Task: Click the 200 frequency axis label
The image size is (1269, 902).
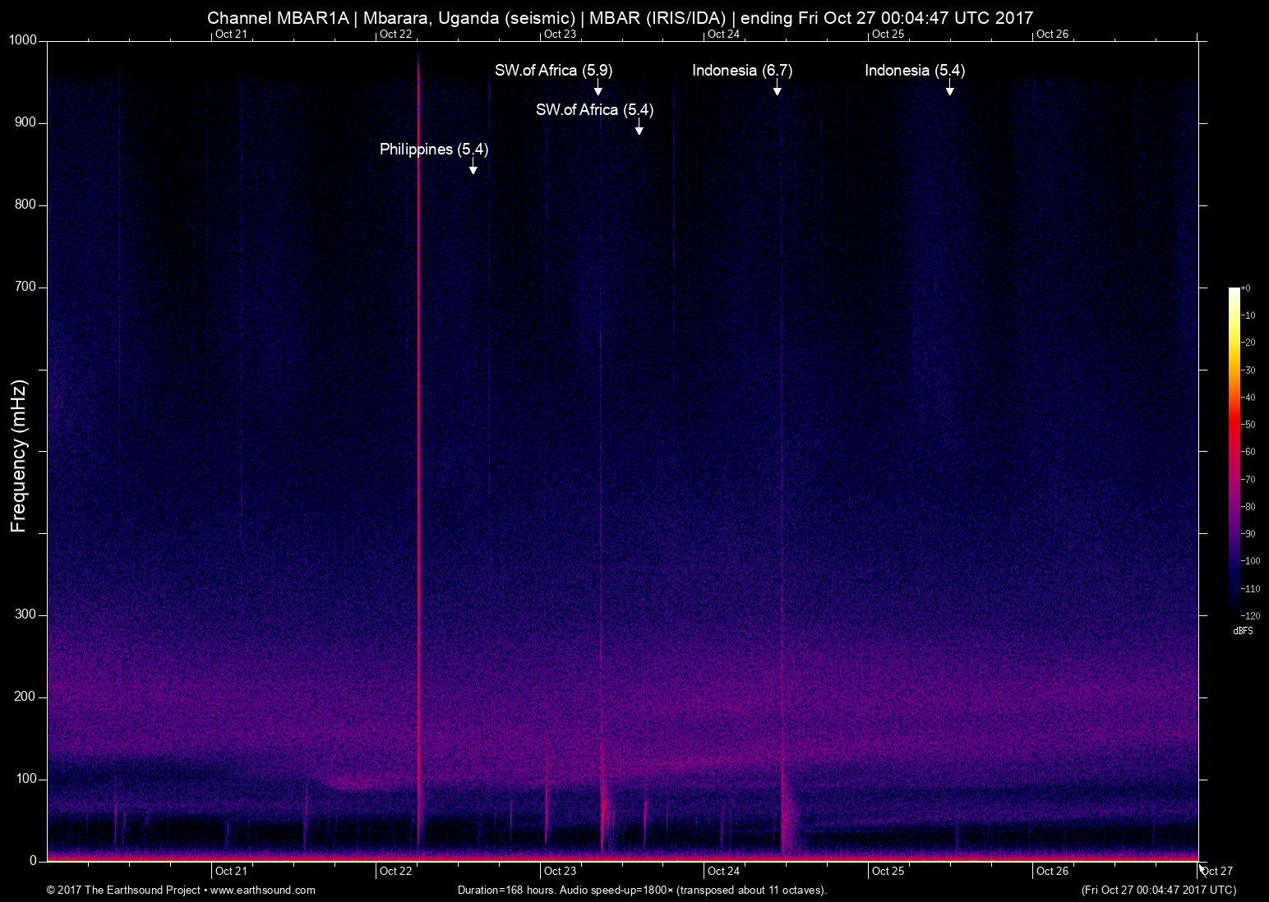Action: point(26,697)
